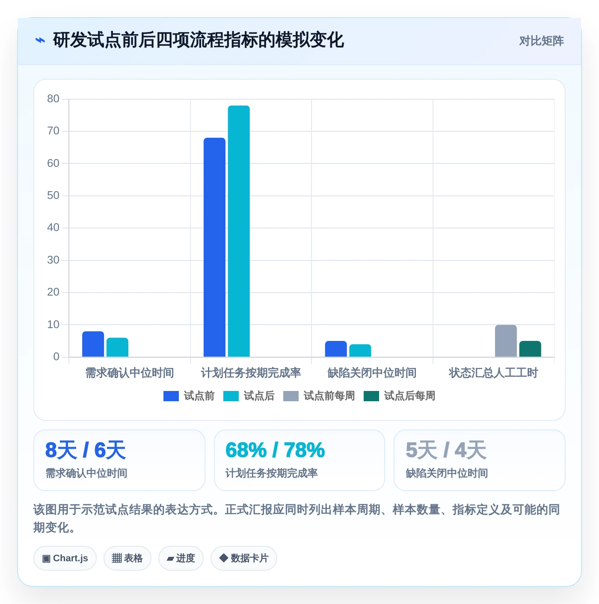Click the 80 y-axis tick label

53,99
